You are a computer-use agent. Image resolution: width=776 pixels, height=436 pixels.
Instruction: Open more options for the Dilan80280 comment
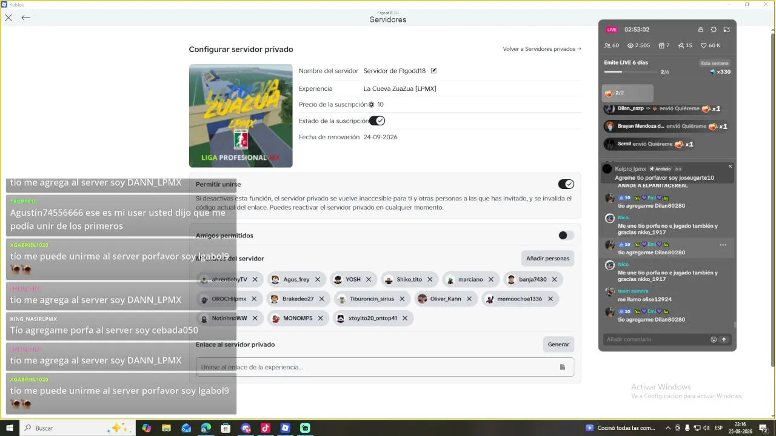click(x=723, y=245)
